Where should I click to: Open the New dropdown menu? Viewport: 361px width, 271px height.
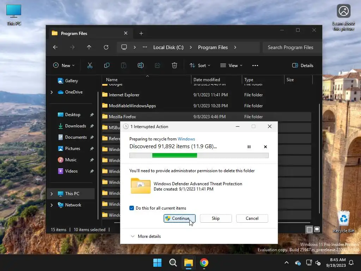coord(64,65)
